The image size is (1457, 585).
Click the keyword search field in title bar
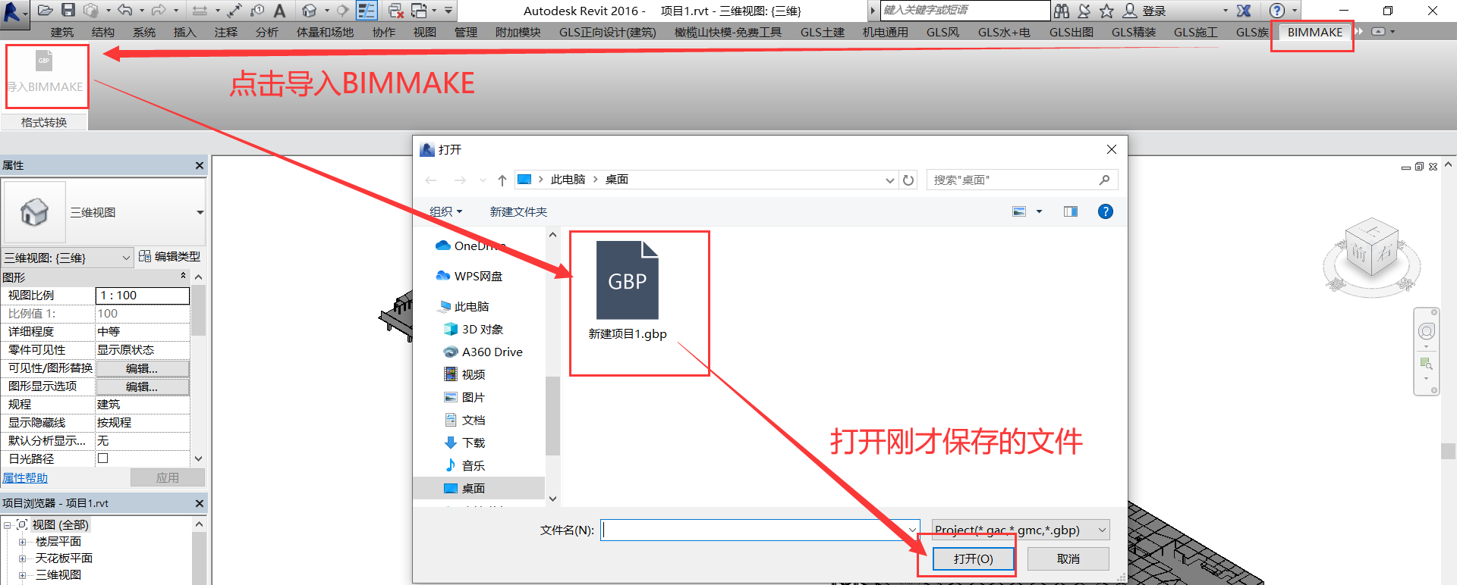click(x=964, y=10)
